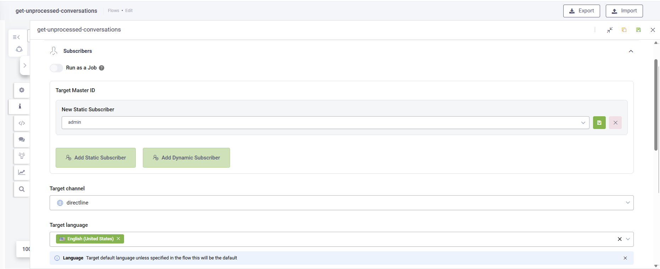Open the flow diagram tab in the sidebar

coord(22,156)
